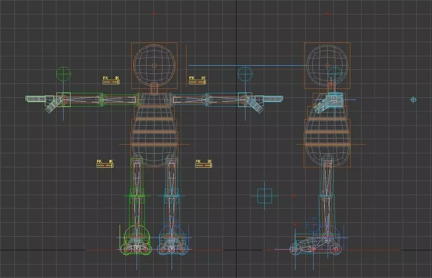
Task: Select the blue knee control in front view
Action: 172,196
